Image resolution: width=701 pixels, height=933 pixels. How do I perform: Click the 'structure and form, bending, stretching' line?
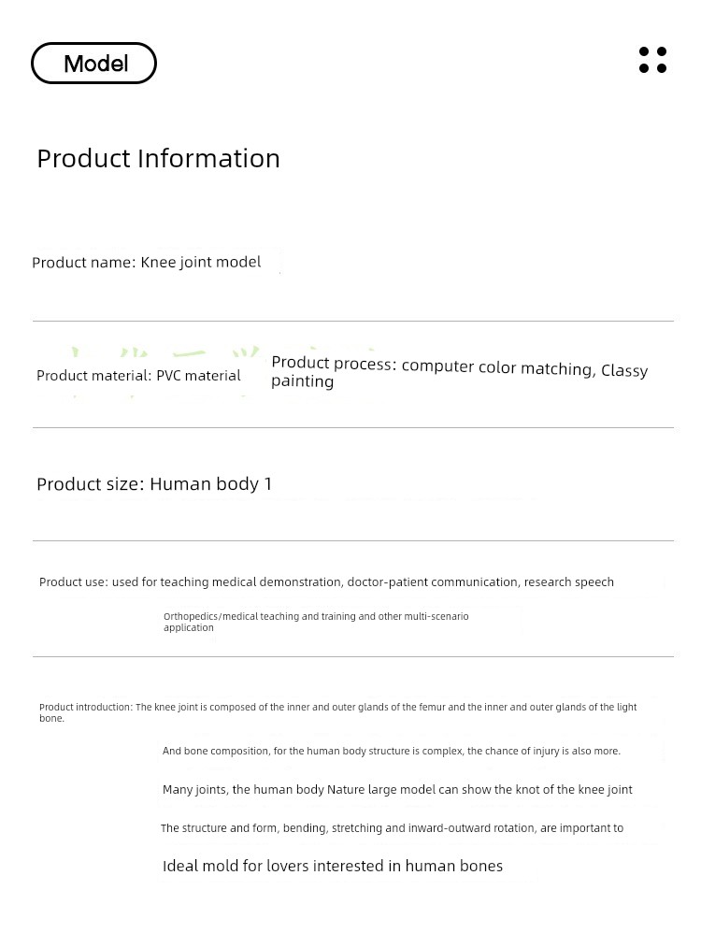(x=392, y=828)
